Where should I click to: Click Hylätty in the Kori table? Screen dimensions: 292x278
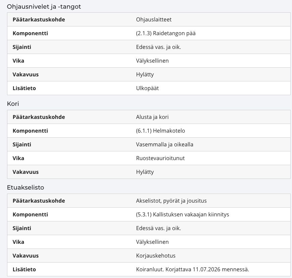coord(145,172)
